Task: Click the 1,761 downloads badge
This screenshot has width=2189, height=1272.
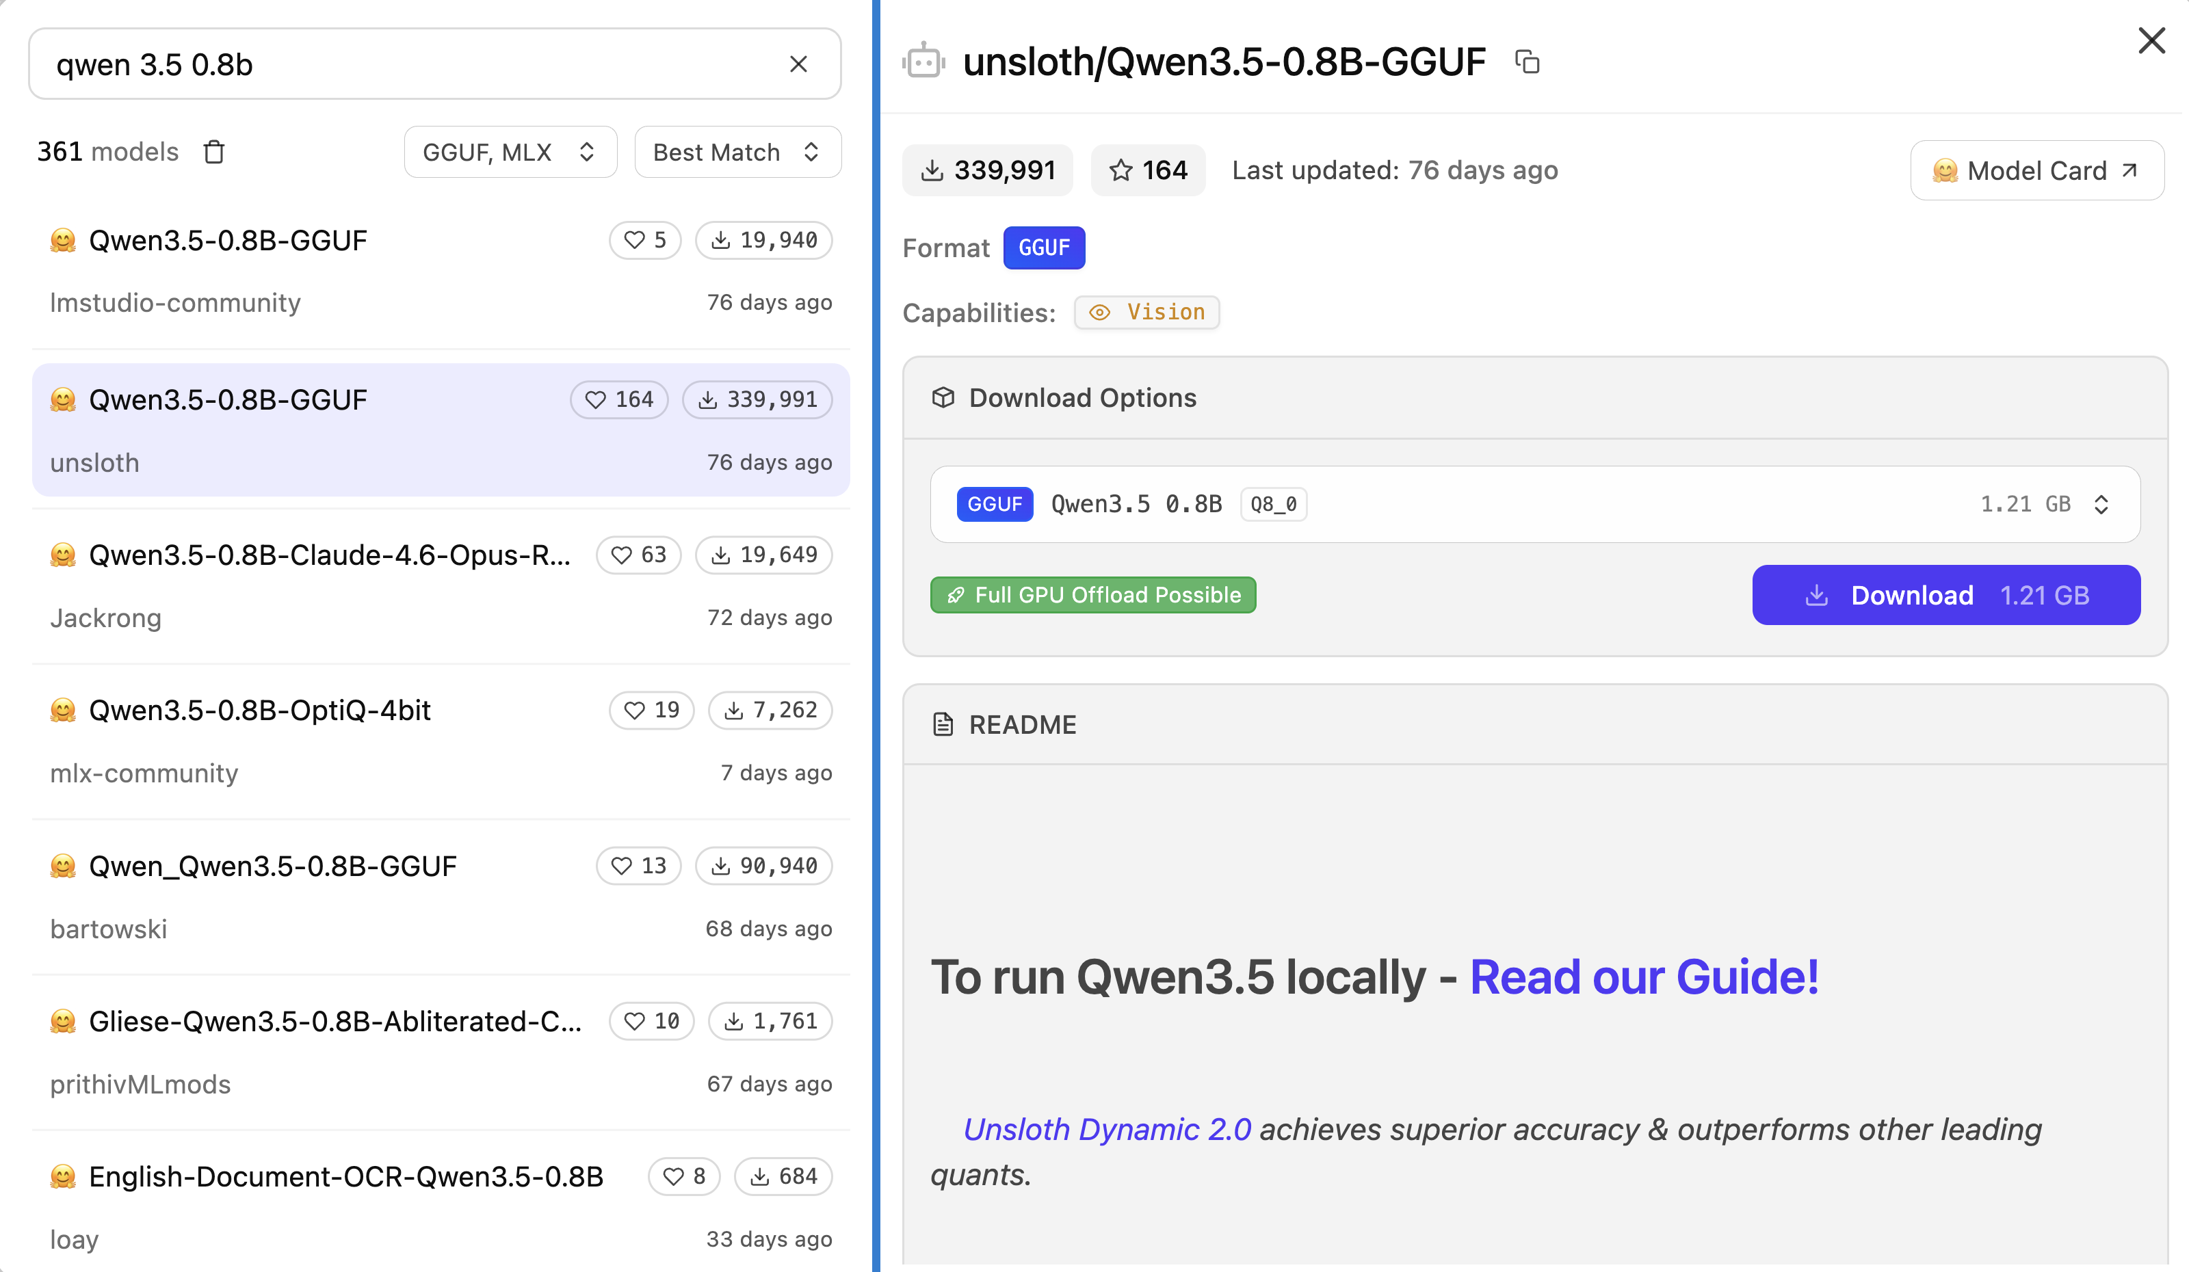Action: (x=770, y=1021)
